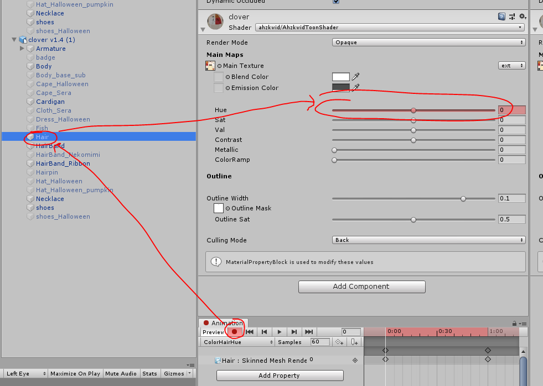
Task: Open Animation window options menu
Action: tap(523, 324)
